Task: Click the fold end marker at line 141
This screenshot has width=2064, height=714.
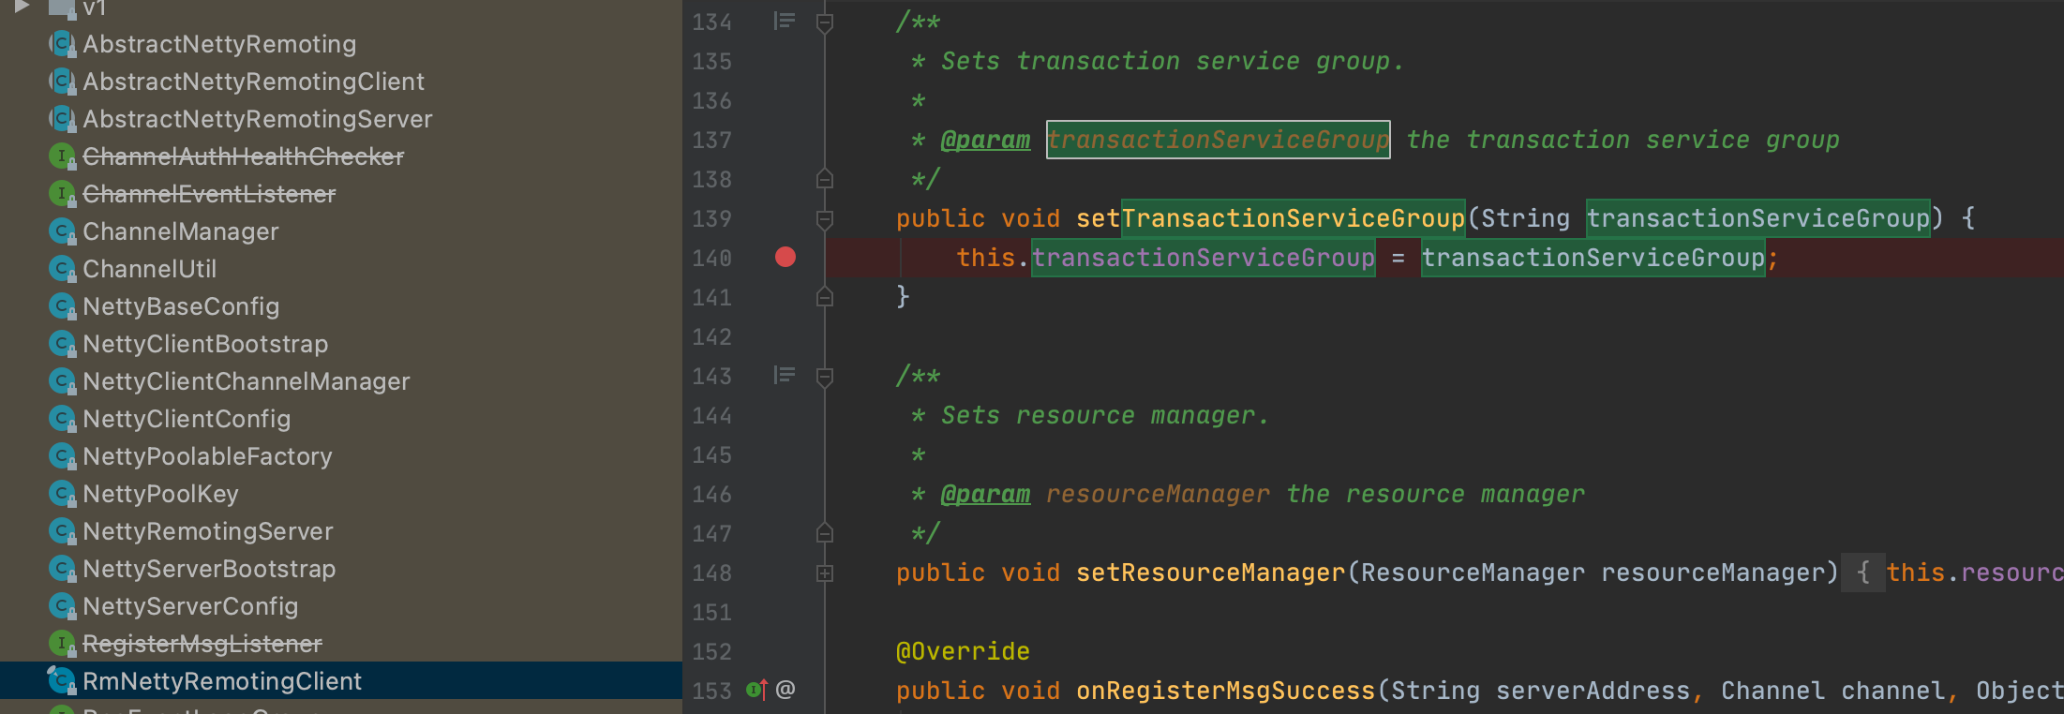Action: point(825,296)
